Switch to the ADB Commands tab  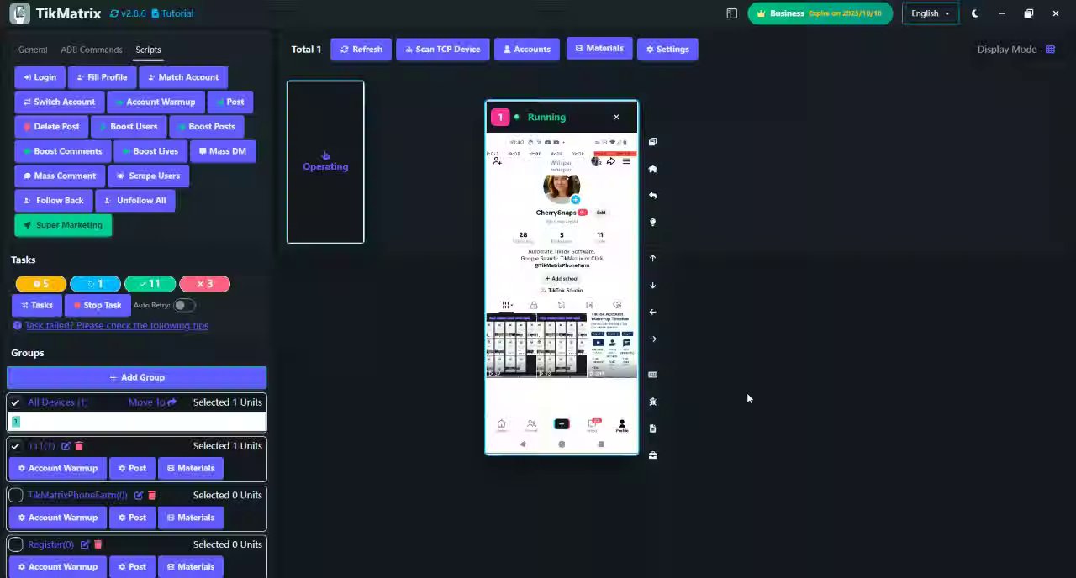[x=91, y=50]
